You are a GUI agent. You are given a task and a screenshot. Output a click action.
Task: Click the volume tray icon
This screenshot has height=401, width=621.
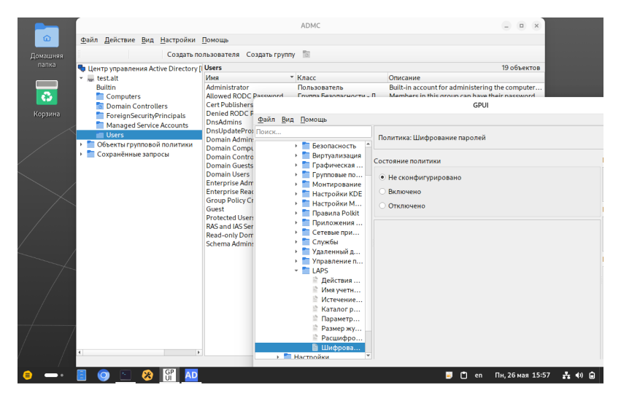579,375
